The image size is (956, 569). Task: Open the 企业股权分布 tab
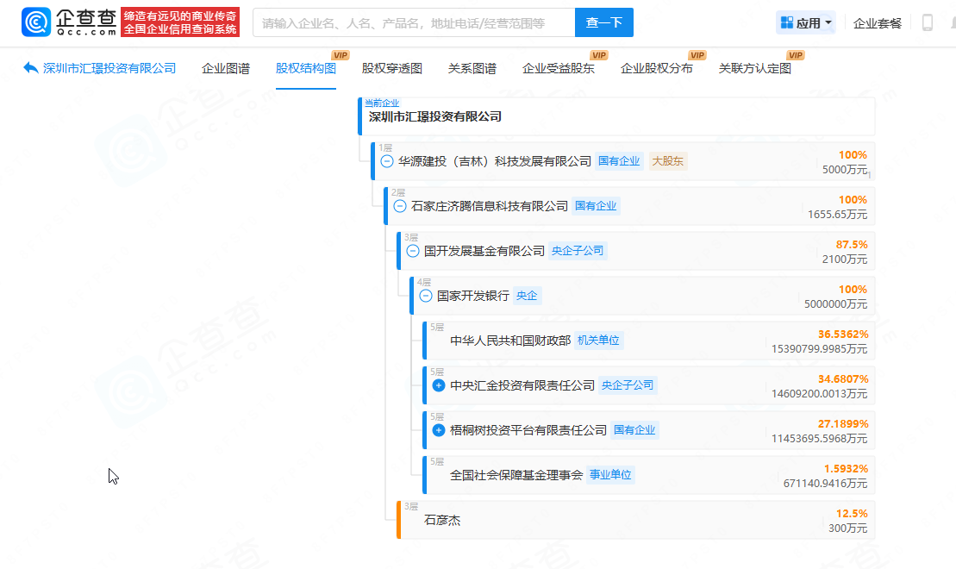pos(656,68)
